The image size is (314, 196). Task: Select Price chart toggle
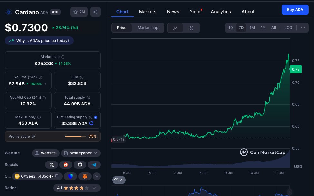tap(122, 28)
